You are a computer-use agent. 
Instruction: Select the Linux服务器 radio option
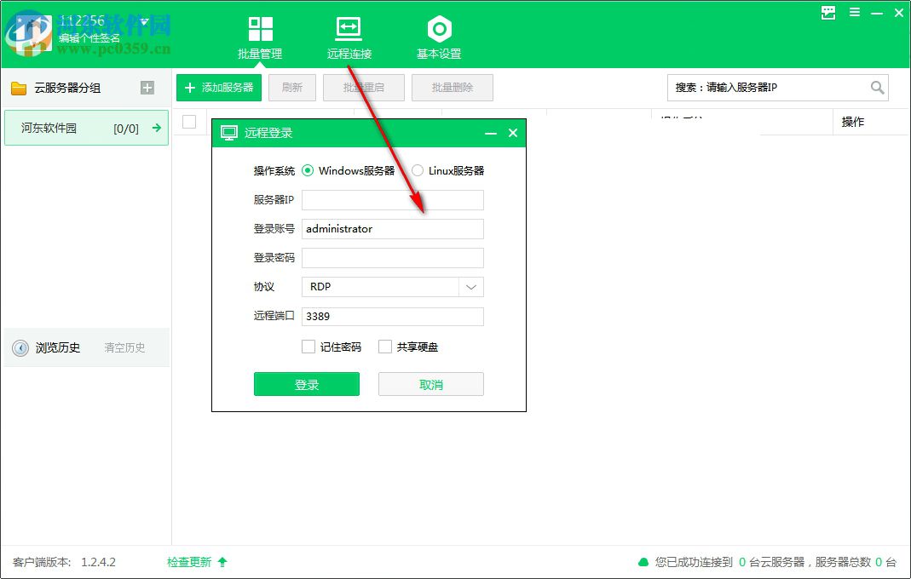[x=418, y=169]
